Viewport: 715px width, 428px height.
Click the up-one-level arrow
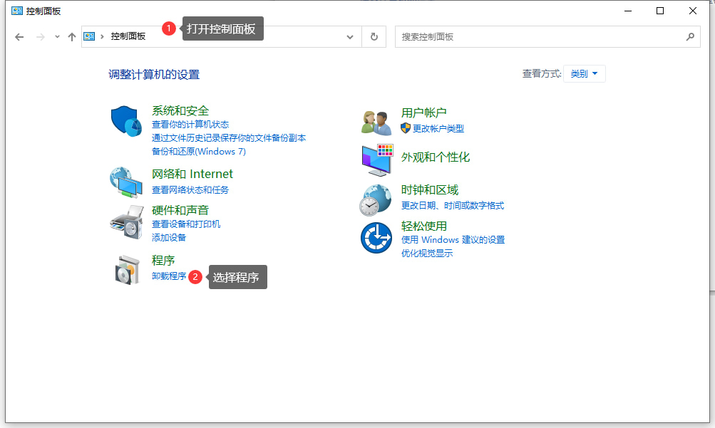(x=71, y=36)
